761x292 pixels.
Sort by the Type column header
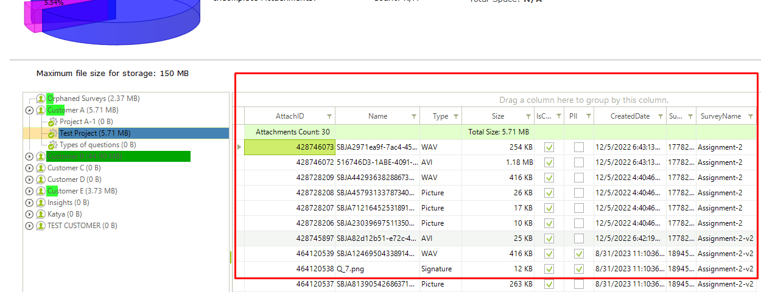pos(441,116)
